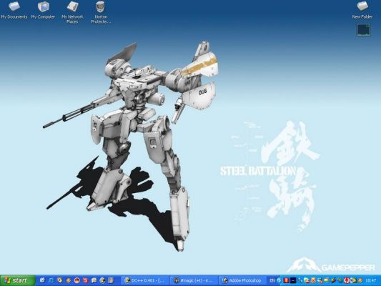This screenshot has height=286, width=381.
Task: Switch to the DC++ 0.401 taskbar window
Action: 145,281
